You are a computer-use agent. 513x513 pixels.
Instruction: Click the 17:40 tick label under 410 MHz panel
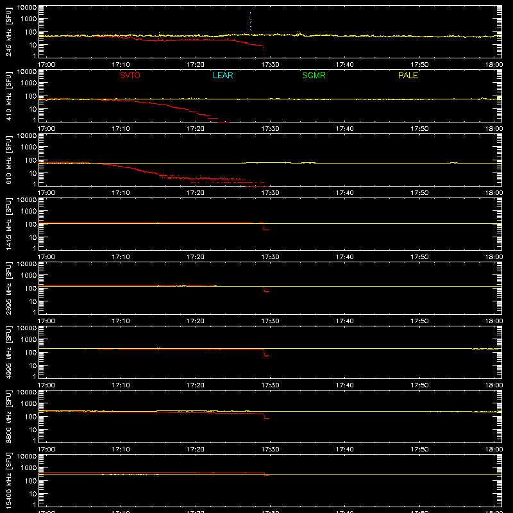(344, 129)
